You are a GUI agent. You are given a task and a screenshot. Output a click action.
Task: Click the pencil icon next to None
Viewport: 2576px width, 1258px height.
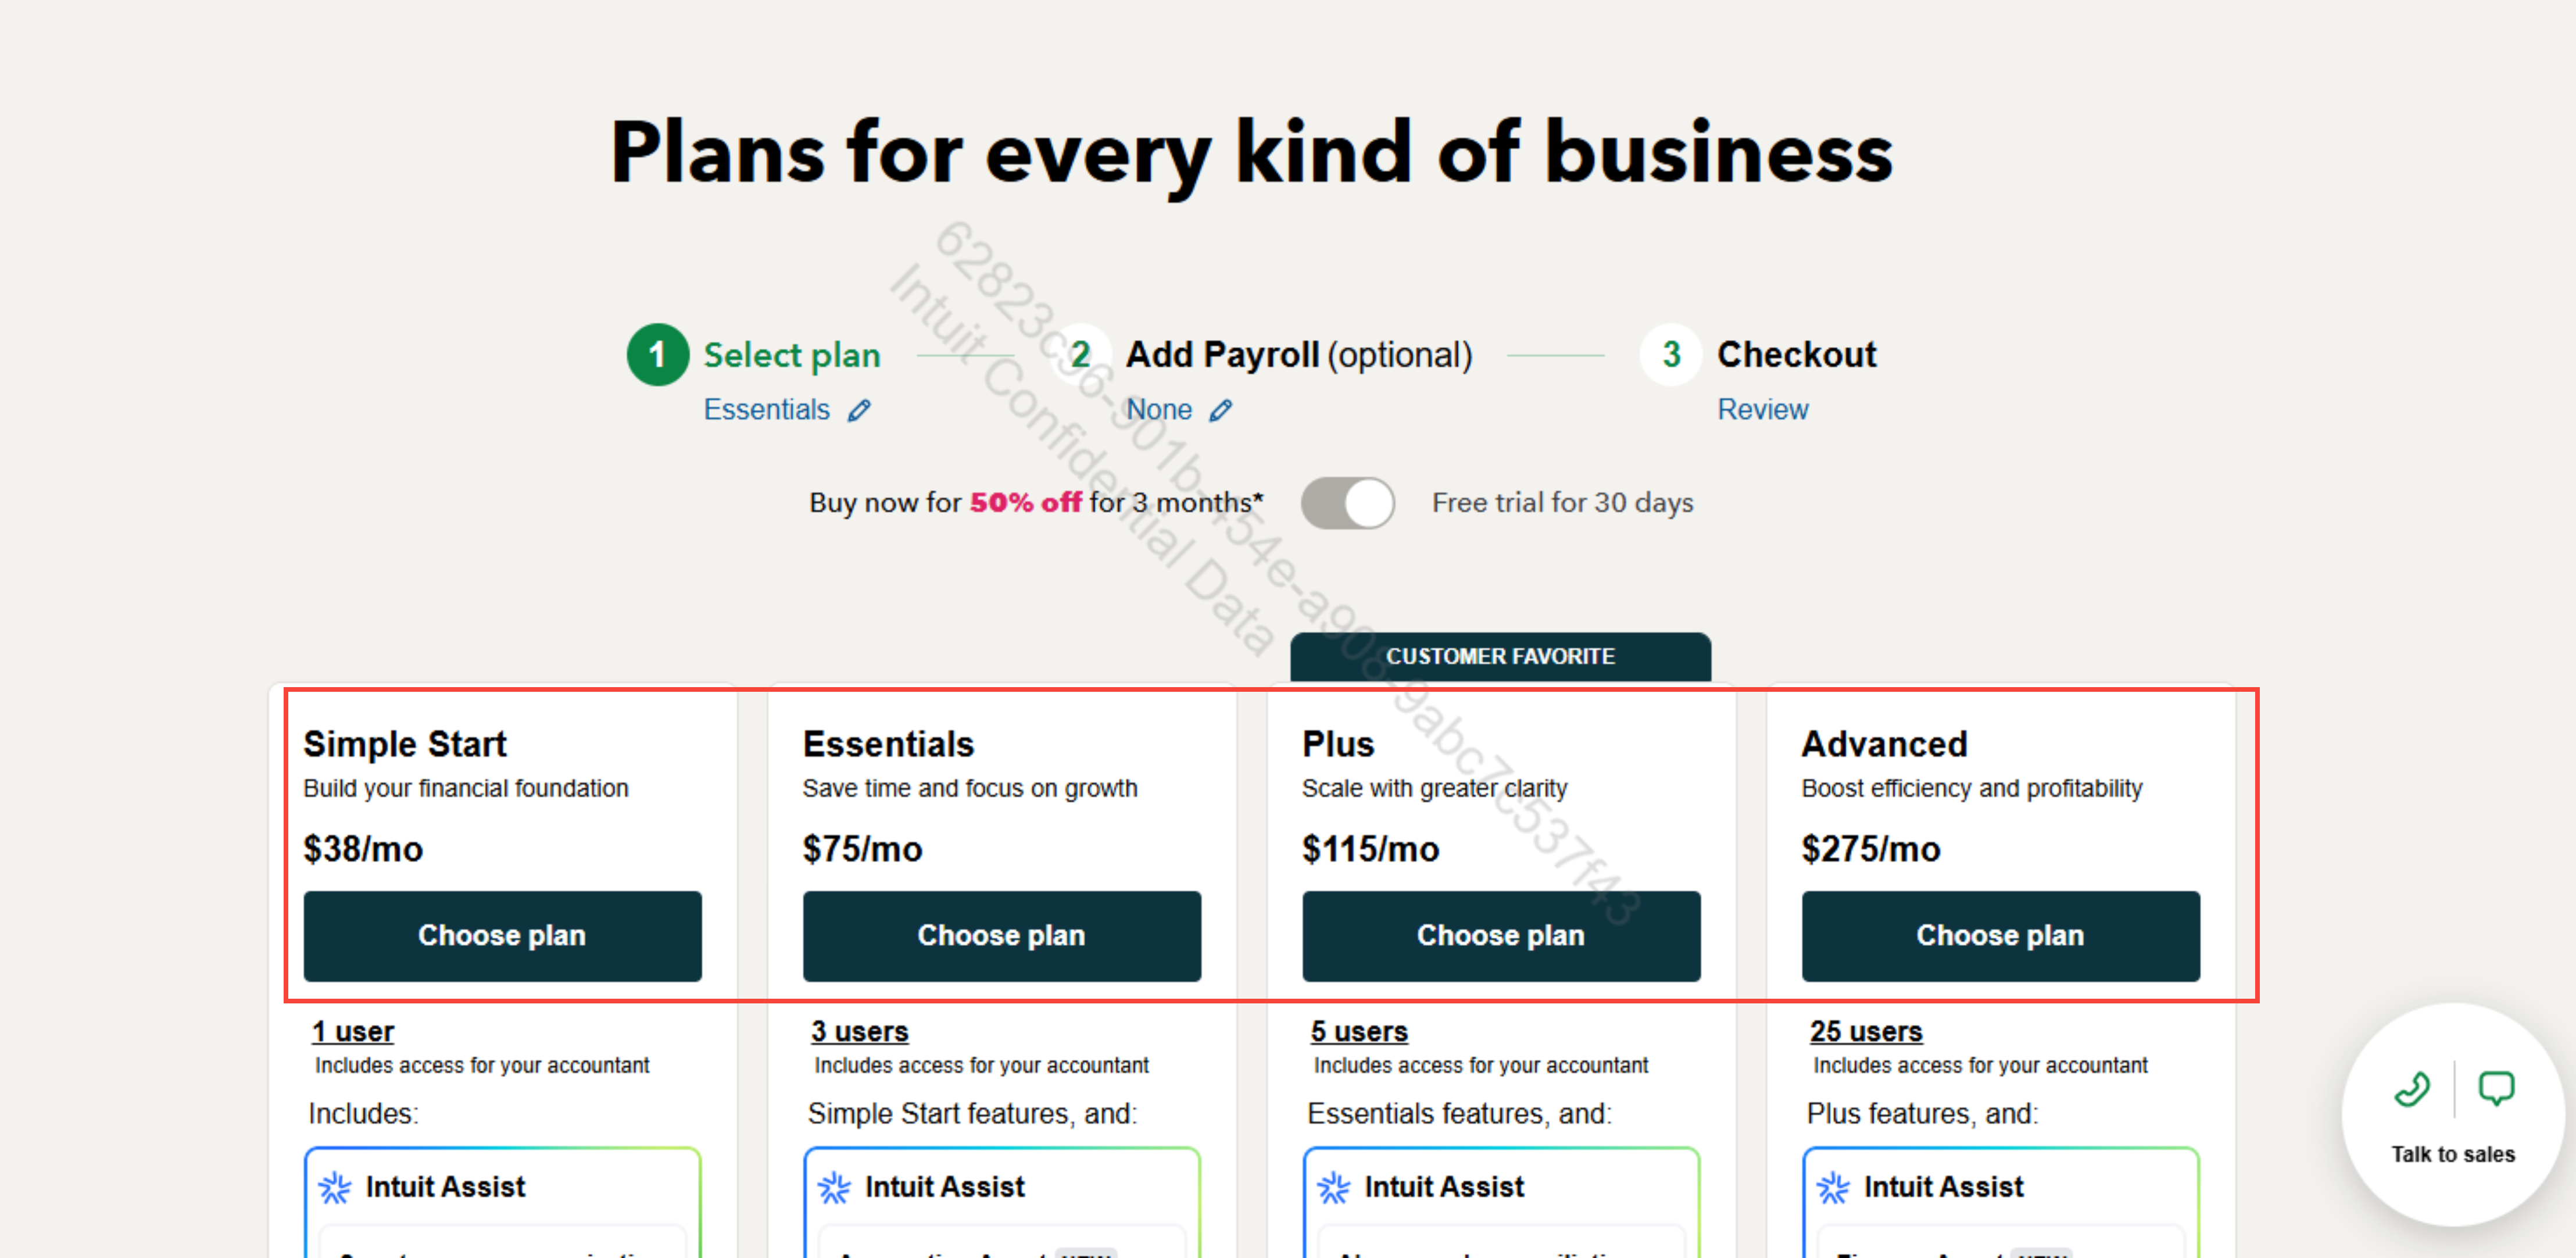(1220, 410)
